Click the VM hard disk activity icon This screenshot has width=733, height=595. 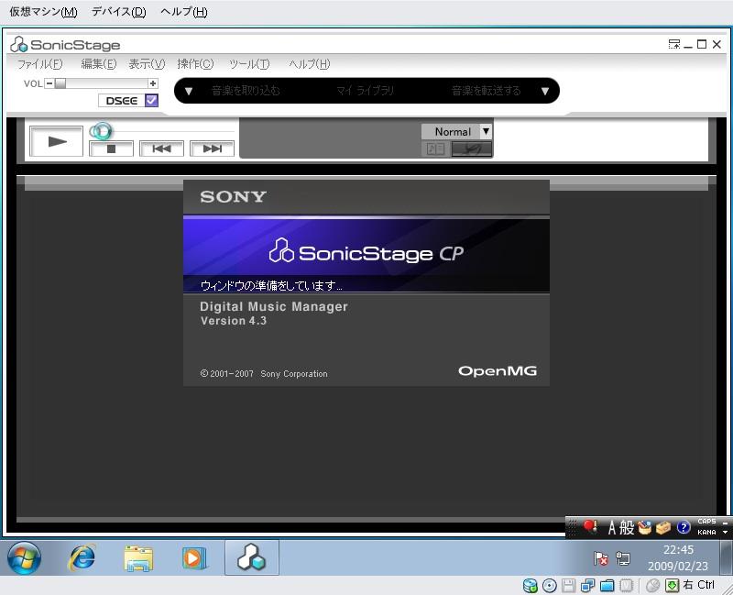(x=531, y=585)
